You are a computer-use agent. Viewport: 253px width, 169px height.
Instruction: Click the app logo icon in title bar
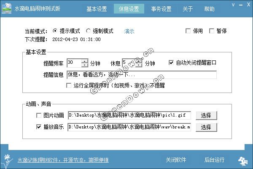point(7,8)
